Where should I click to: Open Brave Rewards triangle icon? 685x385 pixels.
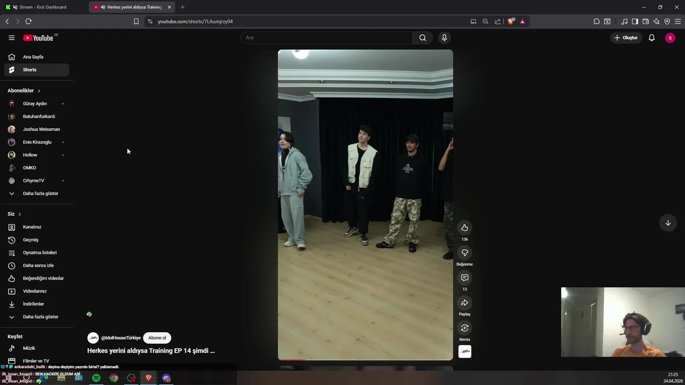[x=522, y=21]
